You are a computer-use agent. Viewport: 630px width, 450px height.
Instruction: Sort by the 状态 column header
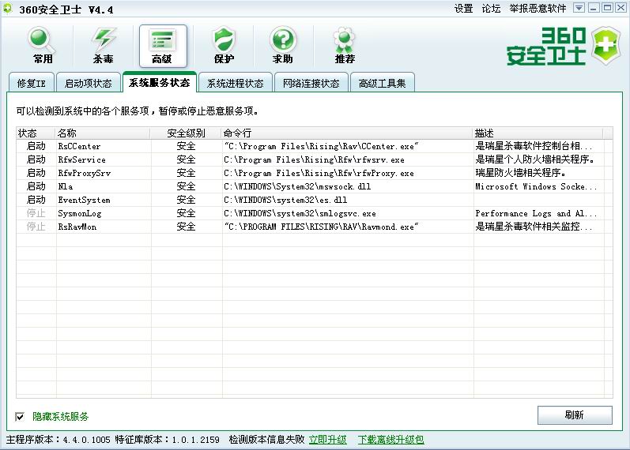36,133
